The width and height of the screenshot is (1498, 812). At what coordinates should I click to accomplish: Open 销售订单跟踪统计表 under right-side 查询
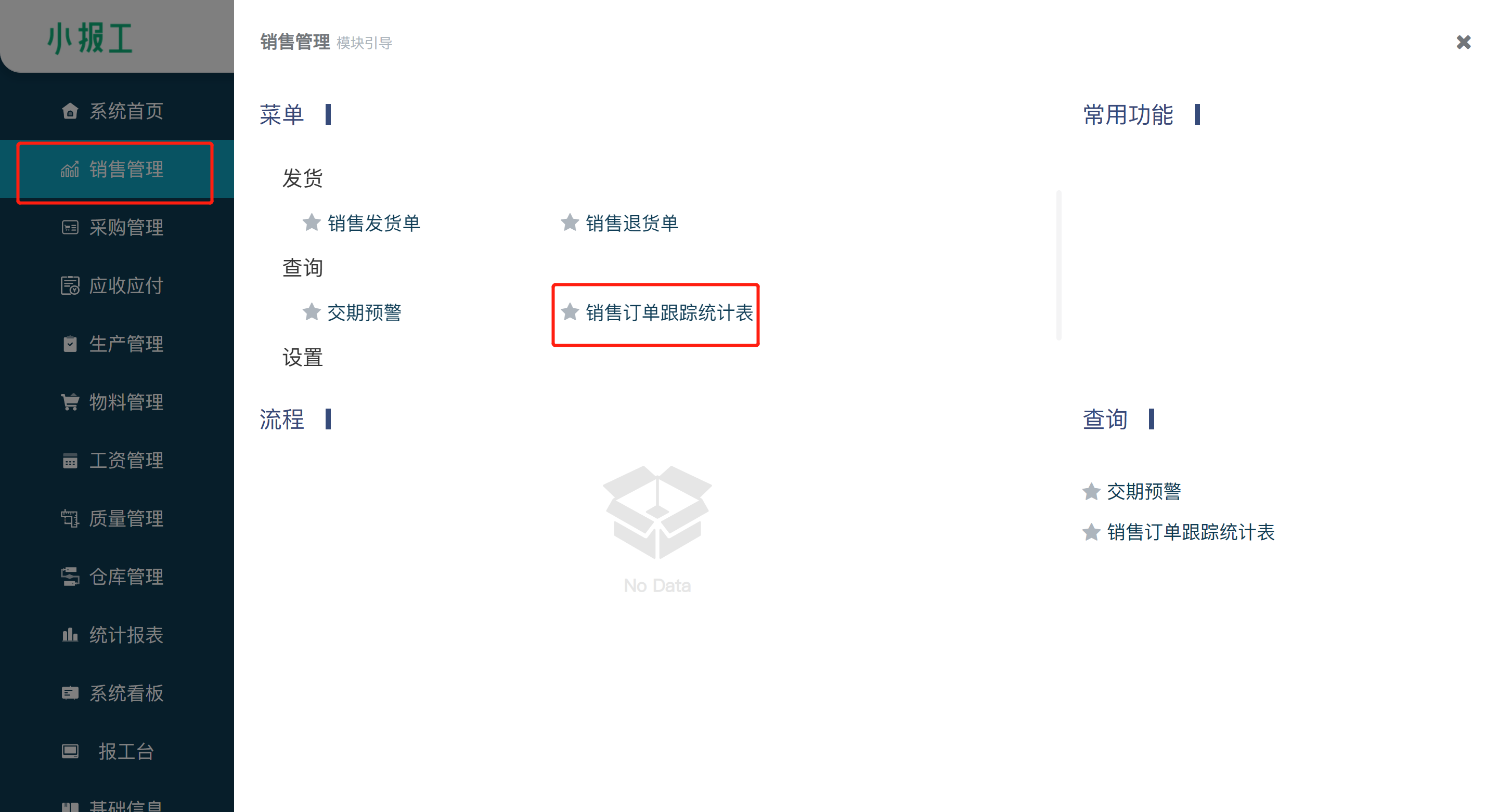[1191, 532]
